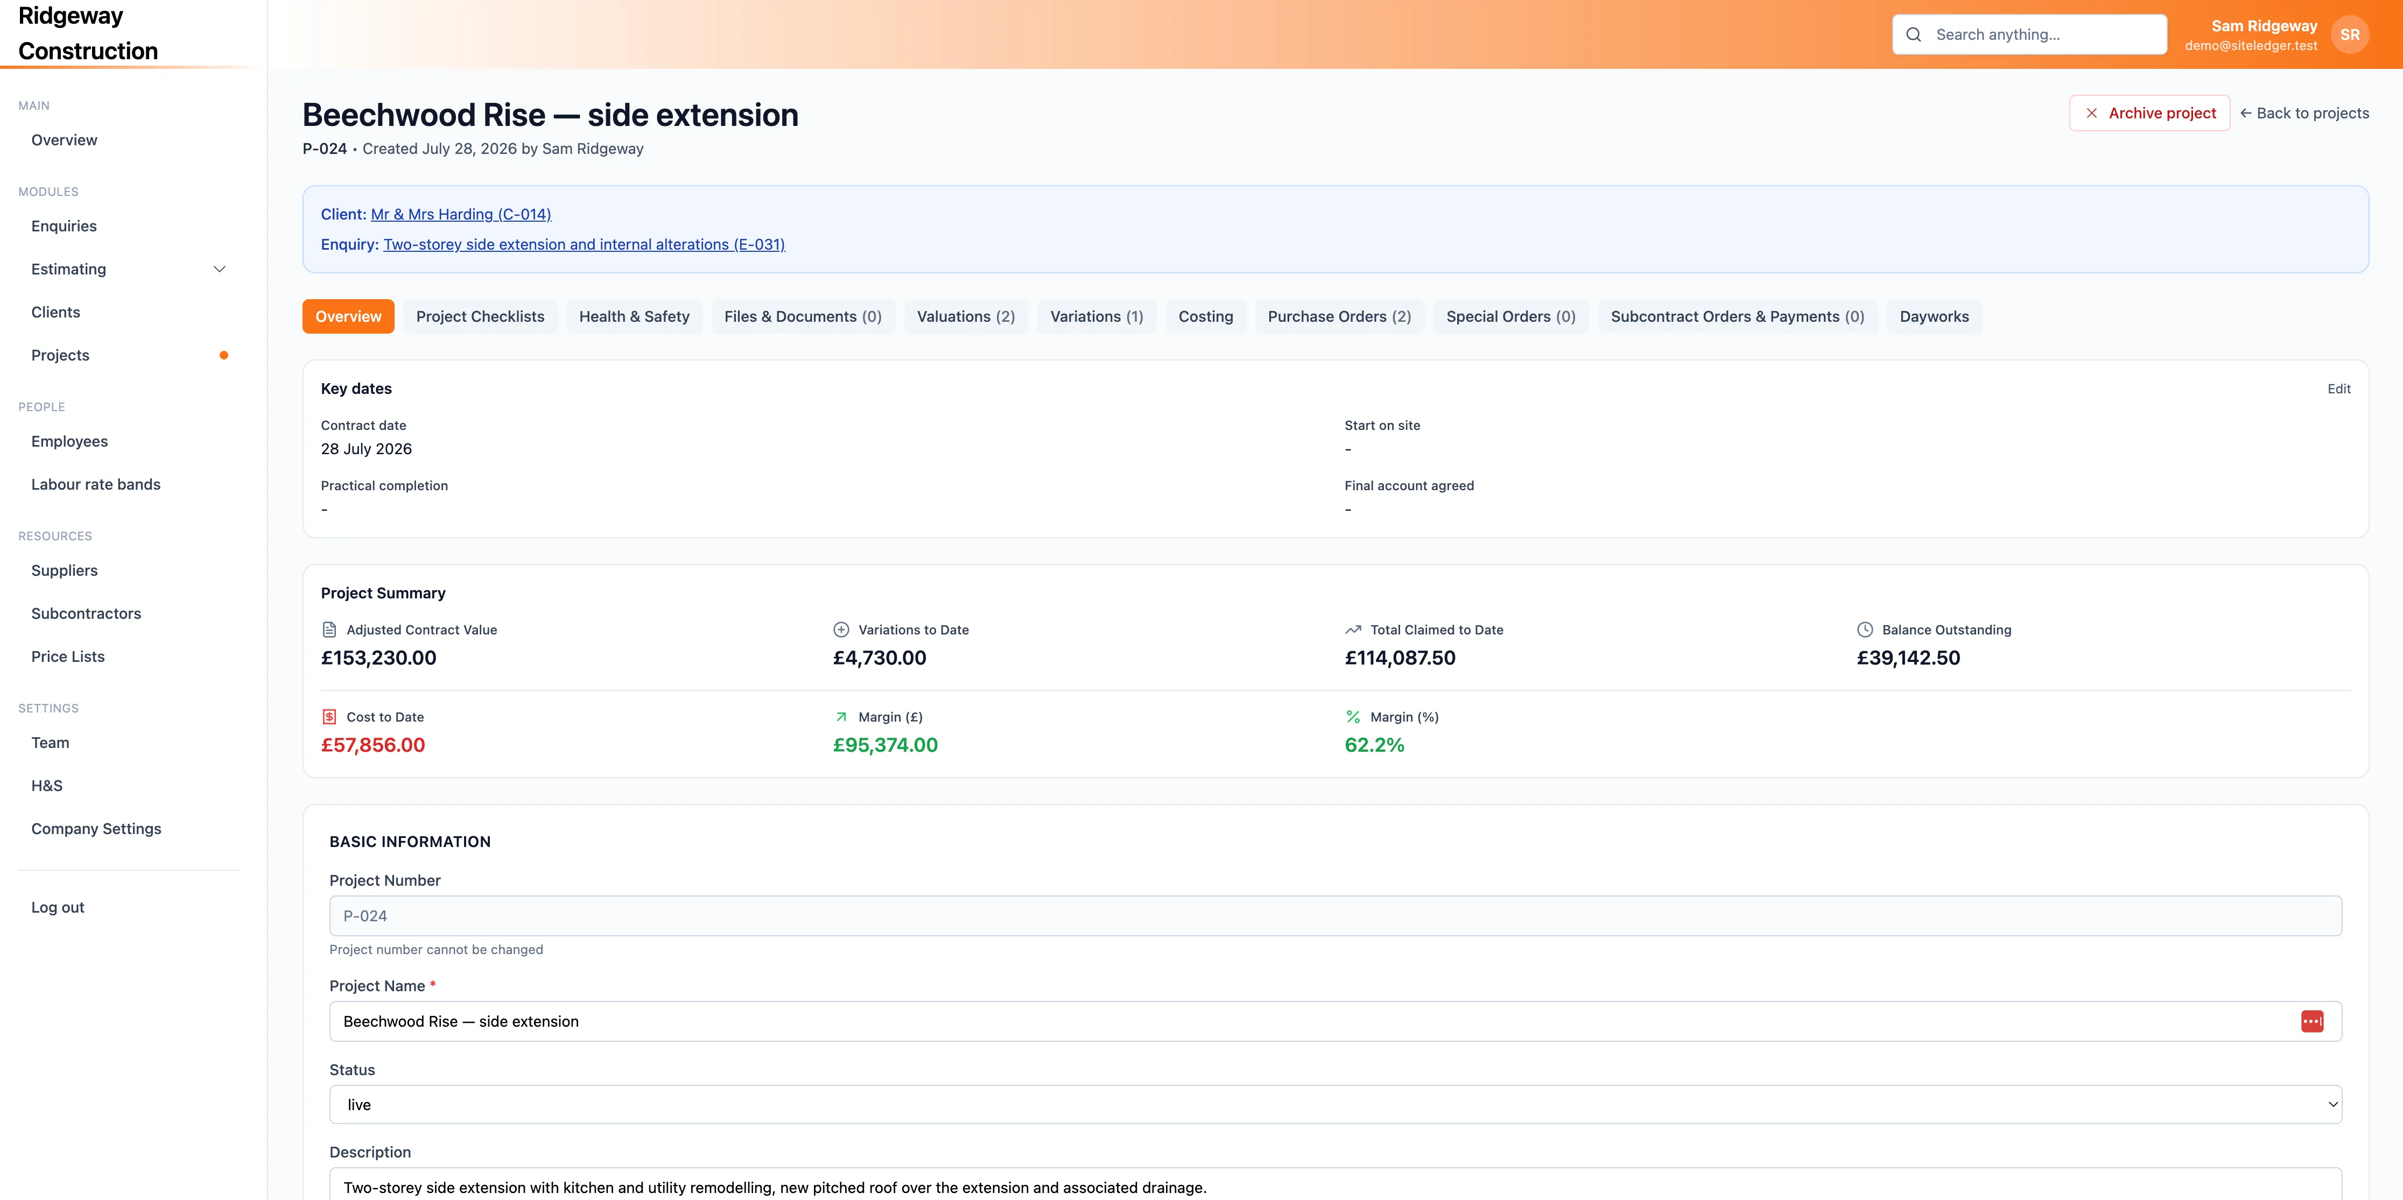This screenshot has width=2403, height=1200.
Task: Click the orange dot next to Projects
Action: (224, 355)
